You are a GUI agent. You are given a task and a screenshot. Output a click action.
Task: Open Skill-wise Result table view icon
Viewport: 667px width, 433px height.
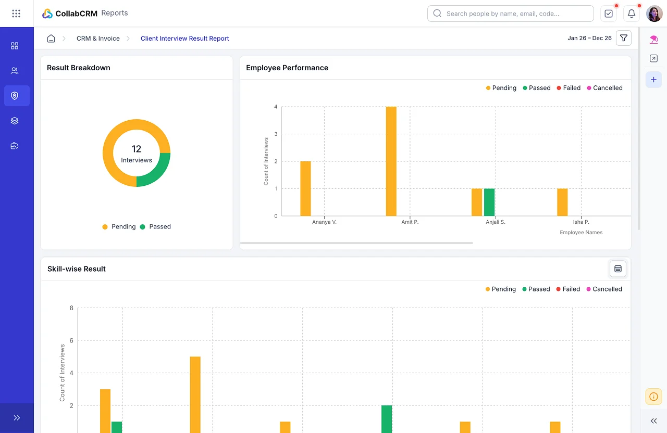point(618,269)
